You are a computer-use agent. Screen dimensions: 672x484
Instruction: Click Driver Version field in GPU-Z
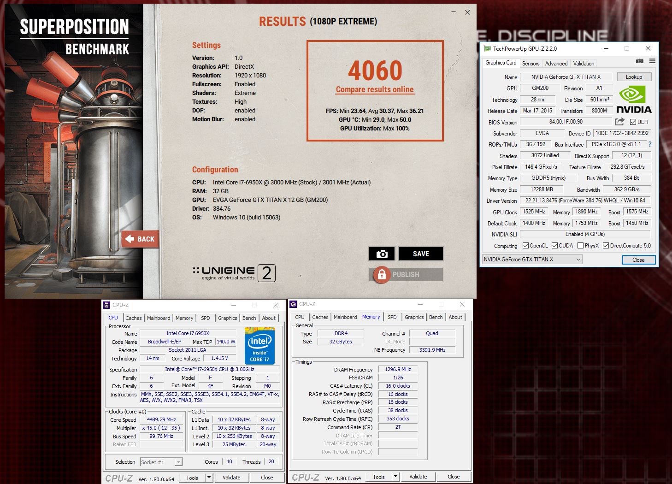pos(585,201)
